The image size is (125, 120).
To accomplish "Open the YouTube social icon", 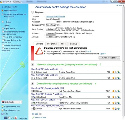I will pos(16,118).
